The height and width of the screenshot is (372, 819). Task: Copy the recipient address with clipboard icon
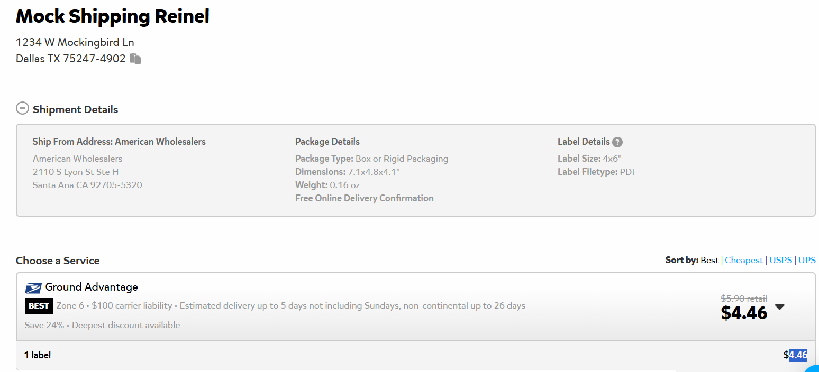pos(135,59)
